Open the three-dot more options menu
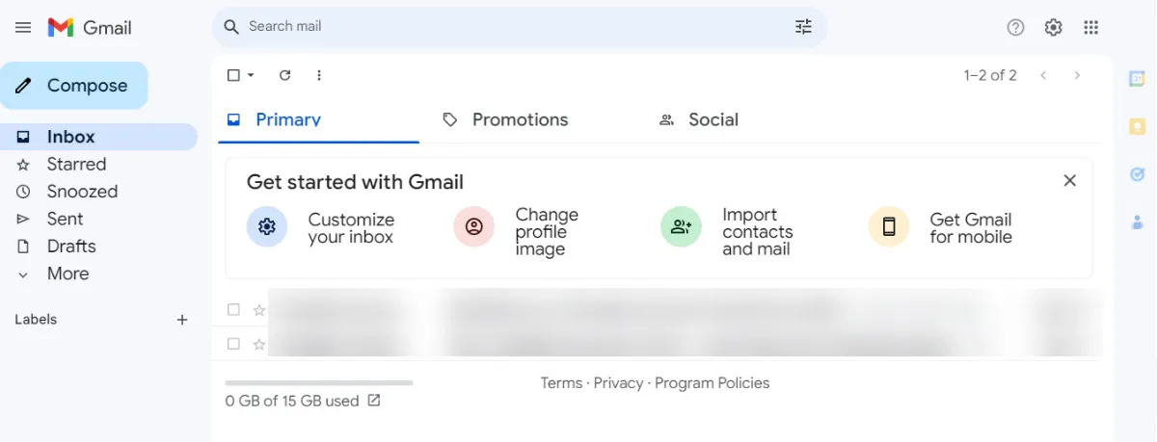The image size is (1157, 442). pyautogui.click(x=319, y=75)
